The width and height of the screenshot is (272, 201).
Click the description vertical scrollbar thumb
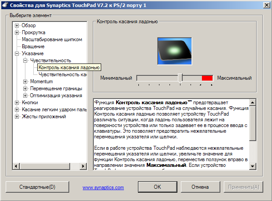pyautogui.click(x=253, y=123)
